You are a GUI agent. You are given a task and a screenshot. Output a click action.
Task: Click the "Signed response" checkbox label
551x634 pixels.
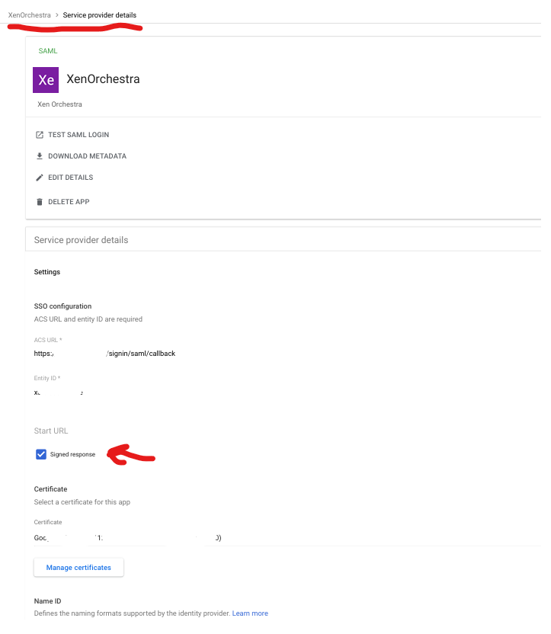(72, 455)
